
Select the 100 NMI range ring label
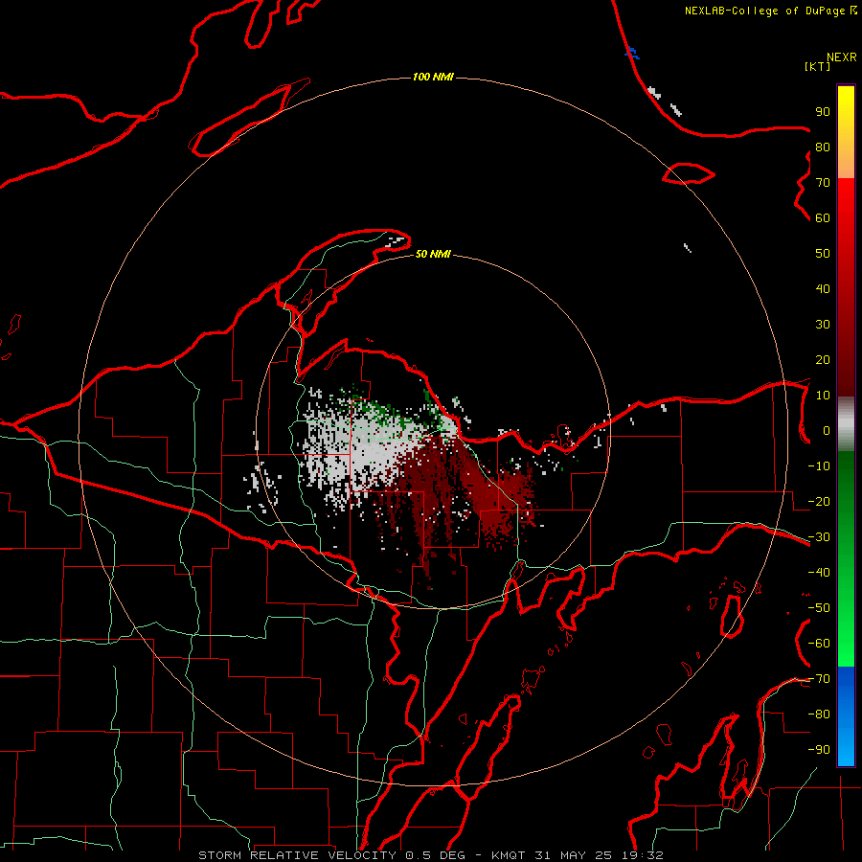(x=433, y=77)
